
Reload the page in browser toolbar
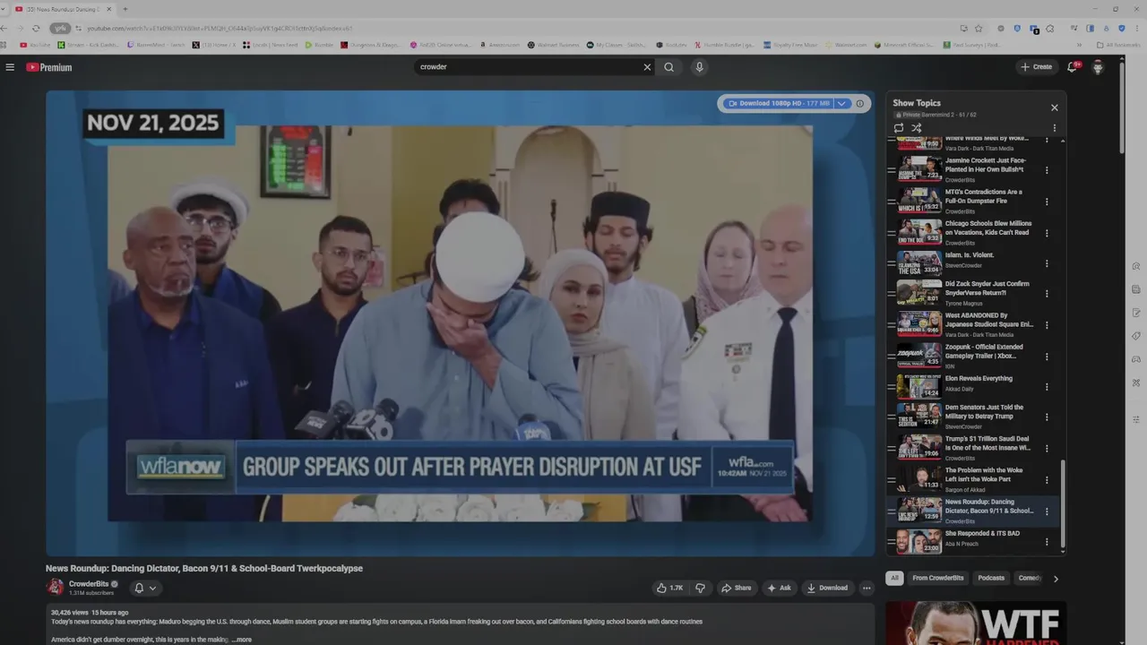pos(36,28)
